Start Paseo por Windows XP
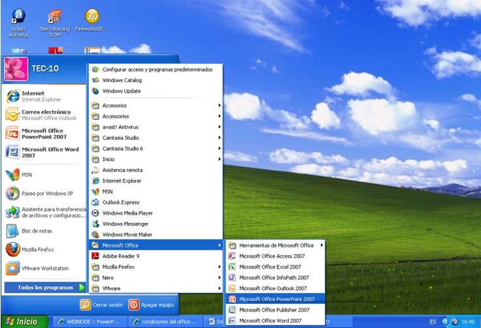481x328 pixels. 44,194
